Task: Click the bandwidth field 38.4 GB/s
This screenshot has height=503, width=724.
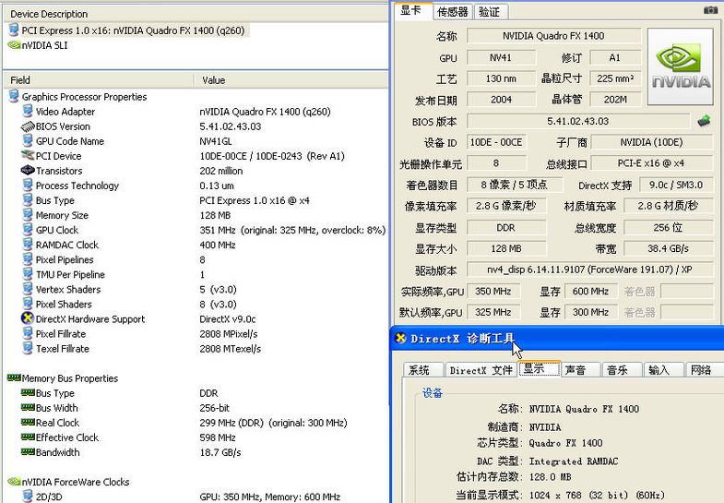Action: (668, 248)
